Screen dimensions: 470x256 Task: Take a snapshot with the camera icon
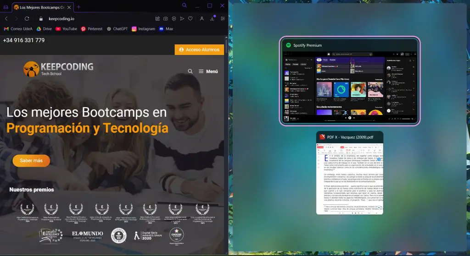[165, 18]
